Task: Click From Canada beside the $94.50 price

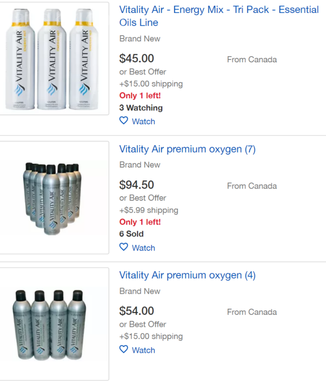Action: tap(252, 186)
